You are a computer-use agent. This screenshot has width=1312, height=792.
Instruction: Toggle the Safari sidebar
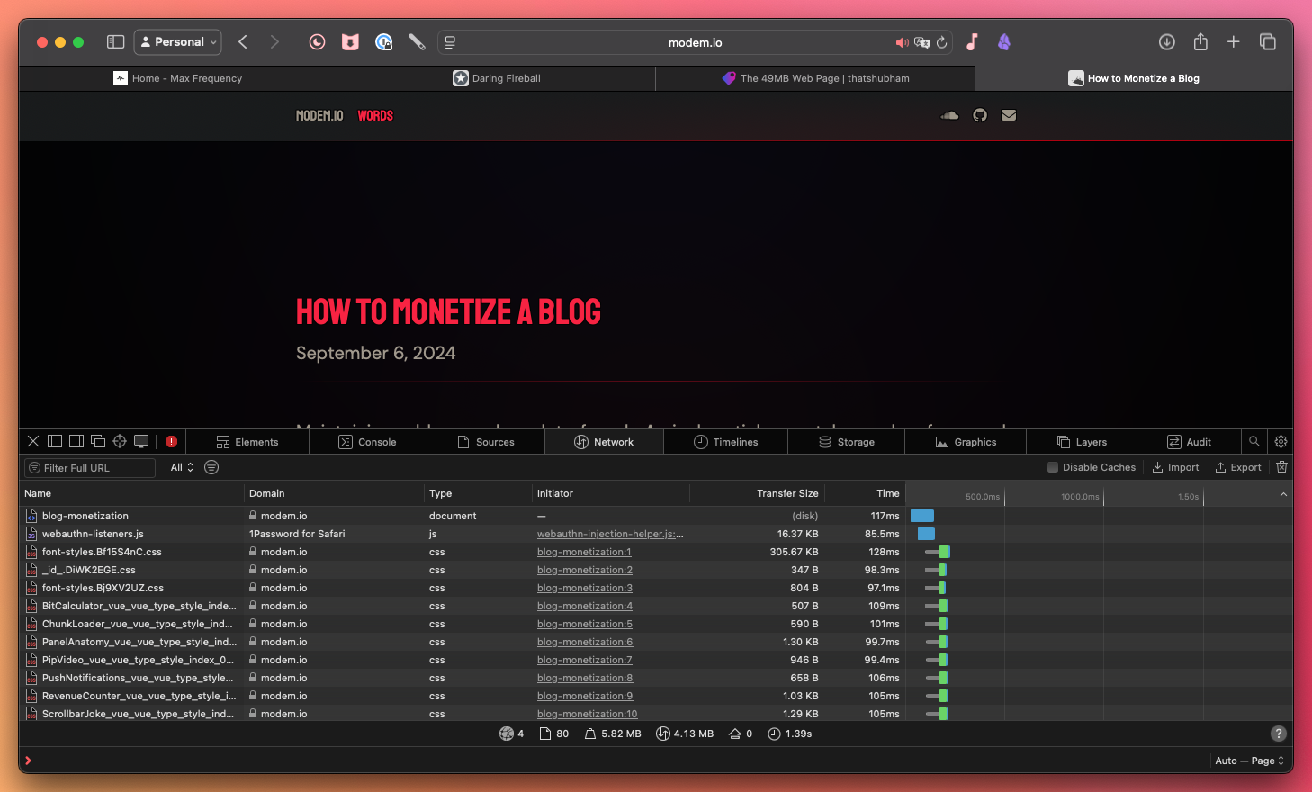tap(115, 42)
